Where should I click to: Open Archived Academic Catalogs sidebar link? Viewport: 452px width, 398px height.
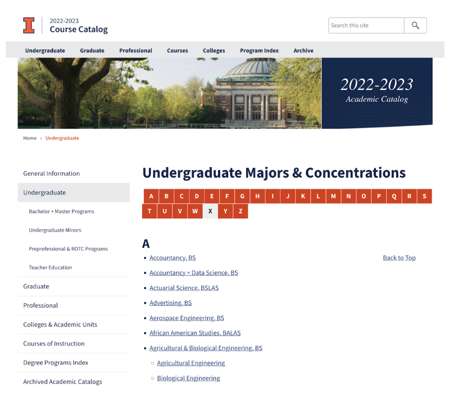click(x=63, y=382)
